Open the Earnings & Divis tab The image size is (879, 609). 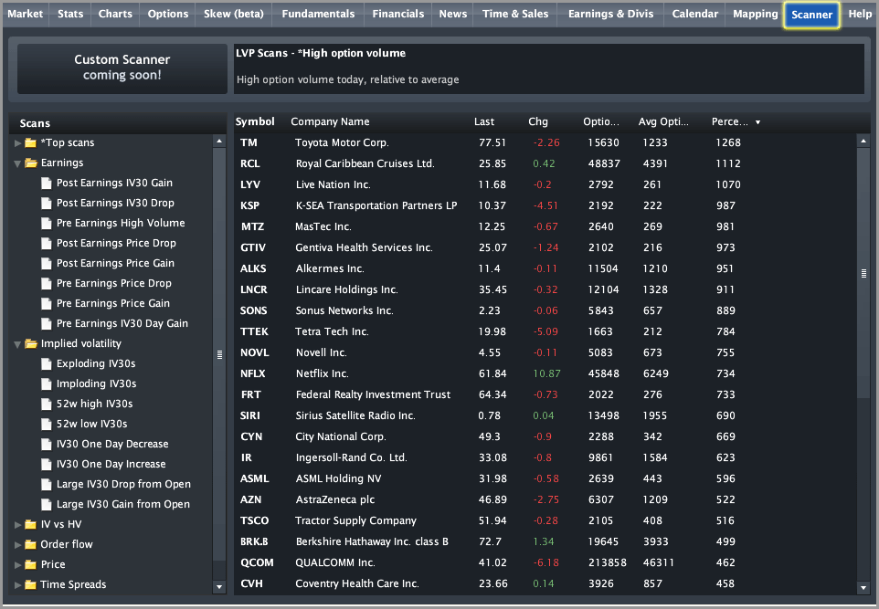(610, 14)
